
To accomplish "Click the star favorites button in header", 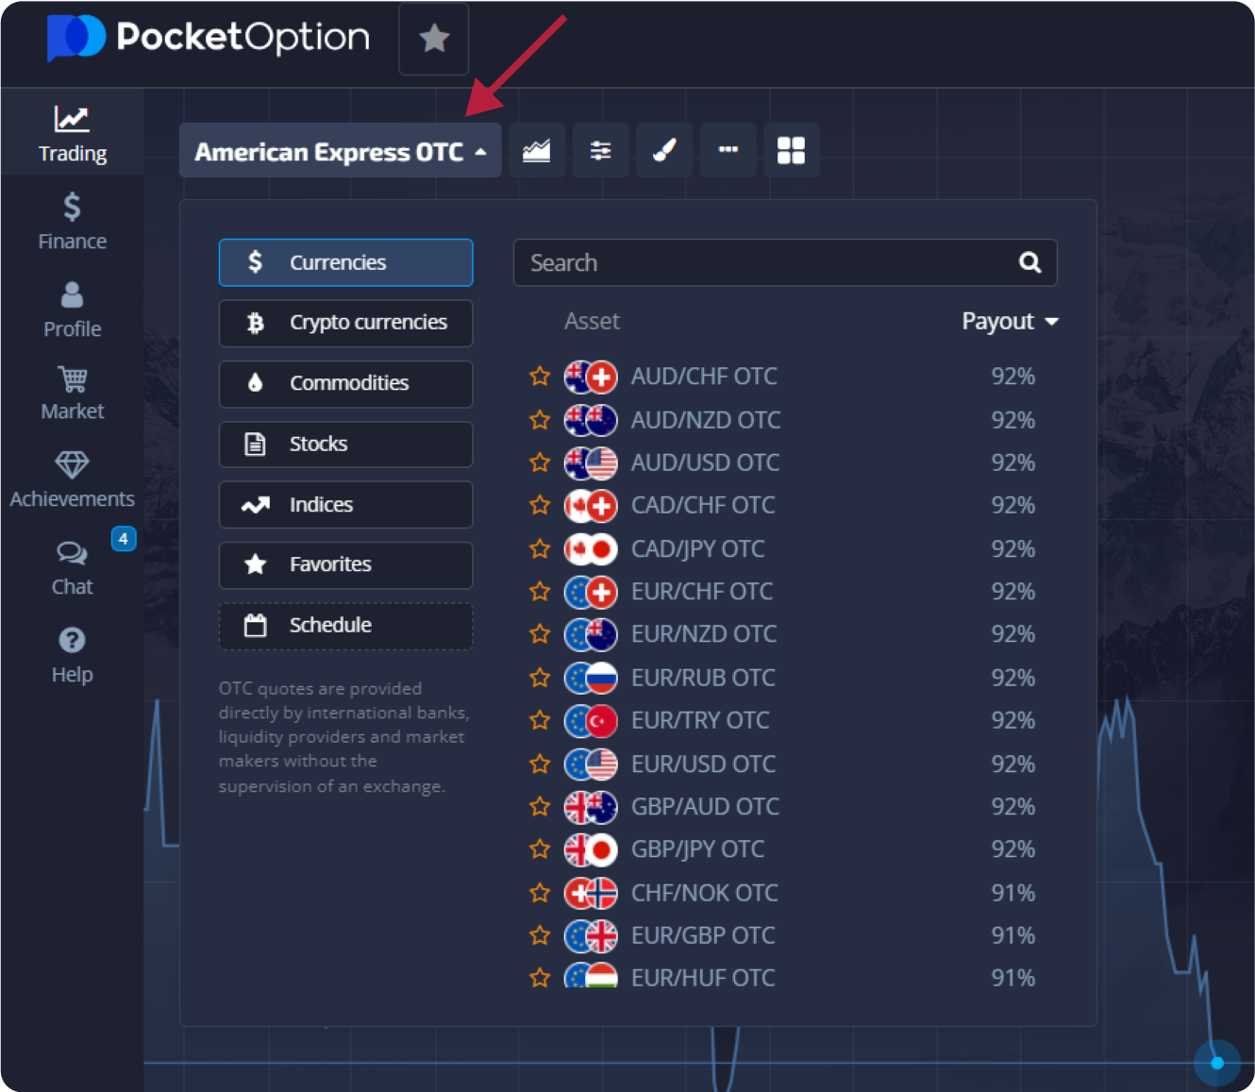I will click(x=434, y=39).
